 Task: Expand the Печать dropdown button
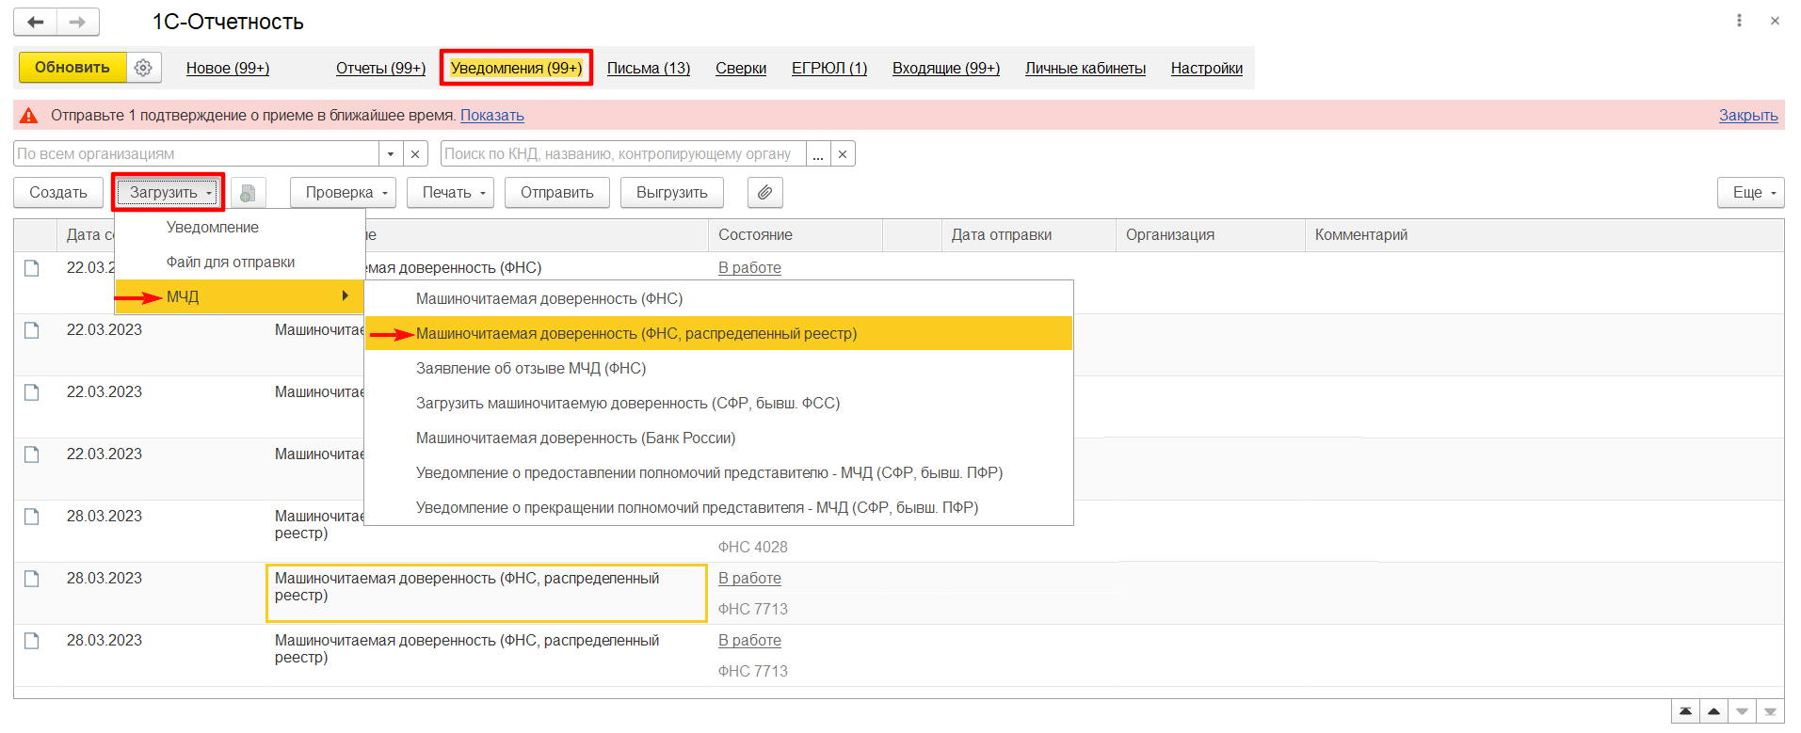pos(450,192)
